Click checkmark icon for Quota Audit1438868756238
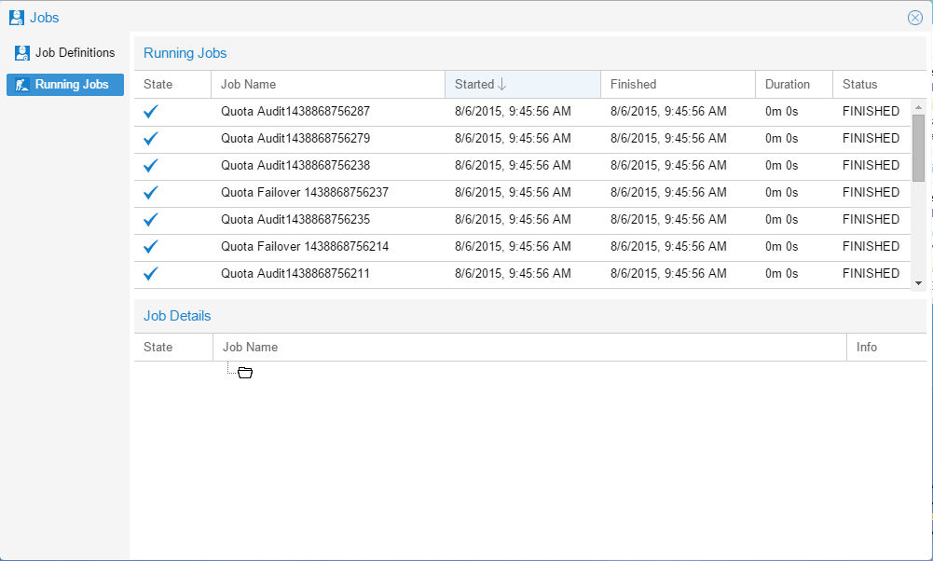933x561 pixels. pyautogui.click(x=151, y=165)
